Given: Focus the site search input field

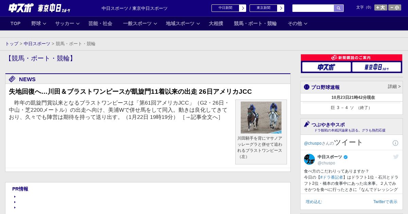Looking at the screenshot, I should pyautogui.click(x=313, y=8).
